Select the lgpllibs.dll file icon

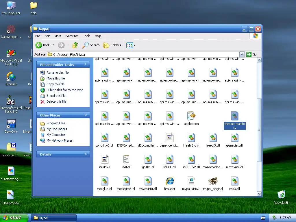pyautogui.click(x=148, y=160)
